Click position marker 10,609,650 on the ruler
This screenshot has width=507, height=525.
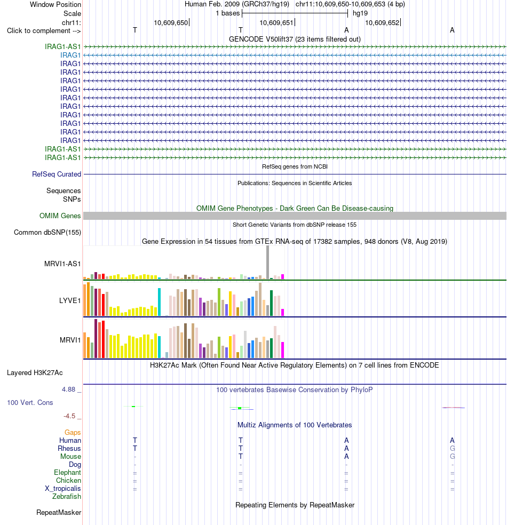tap(171, 23)
